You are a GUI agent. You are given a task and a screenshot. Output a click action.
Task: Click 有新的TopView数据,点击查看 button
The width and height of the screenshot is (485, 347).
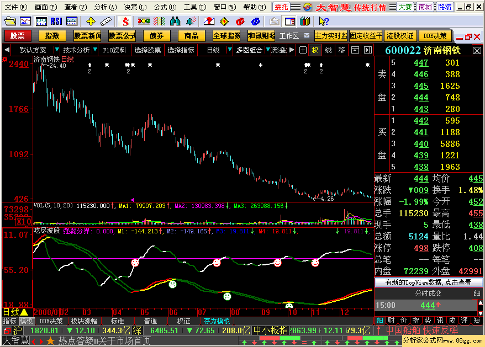coord(429,282)
